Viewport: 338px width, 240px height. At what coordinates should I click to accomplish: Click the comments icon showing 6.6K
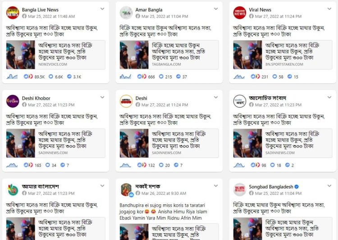[51, 77]
